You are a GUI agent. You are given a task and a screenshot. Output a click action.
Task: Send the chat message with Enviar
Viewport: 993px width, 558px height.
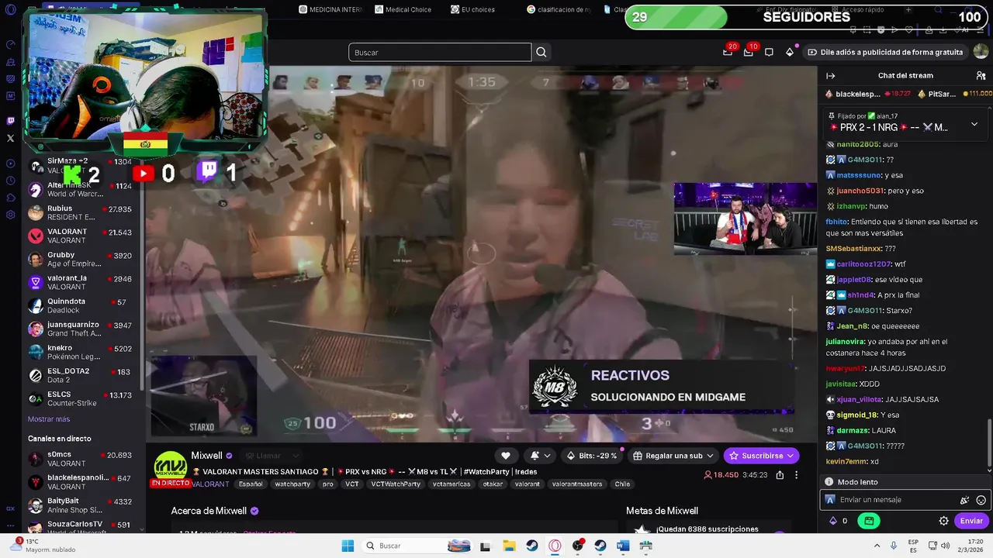971,521
